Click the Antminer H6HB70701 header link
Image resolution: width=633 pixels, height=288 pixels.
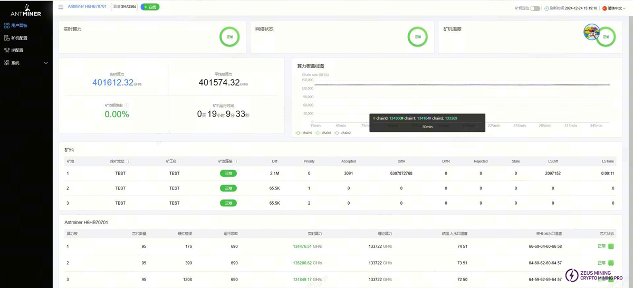pyautogui.click(x=87, y=7)
